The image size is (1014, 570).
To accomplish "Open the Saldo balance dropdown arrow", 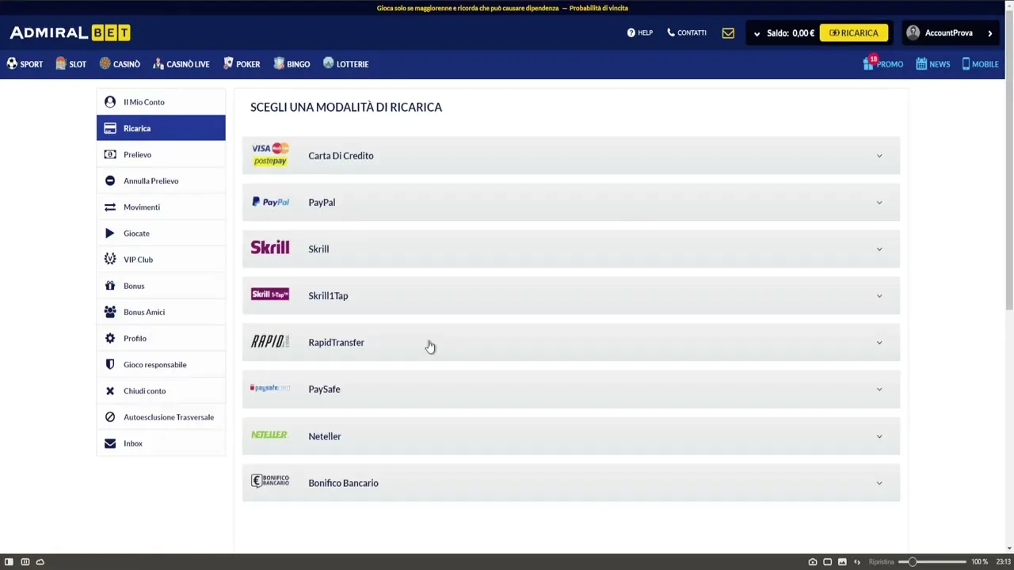I will click(x=757, y=34).
